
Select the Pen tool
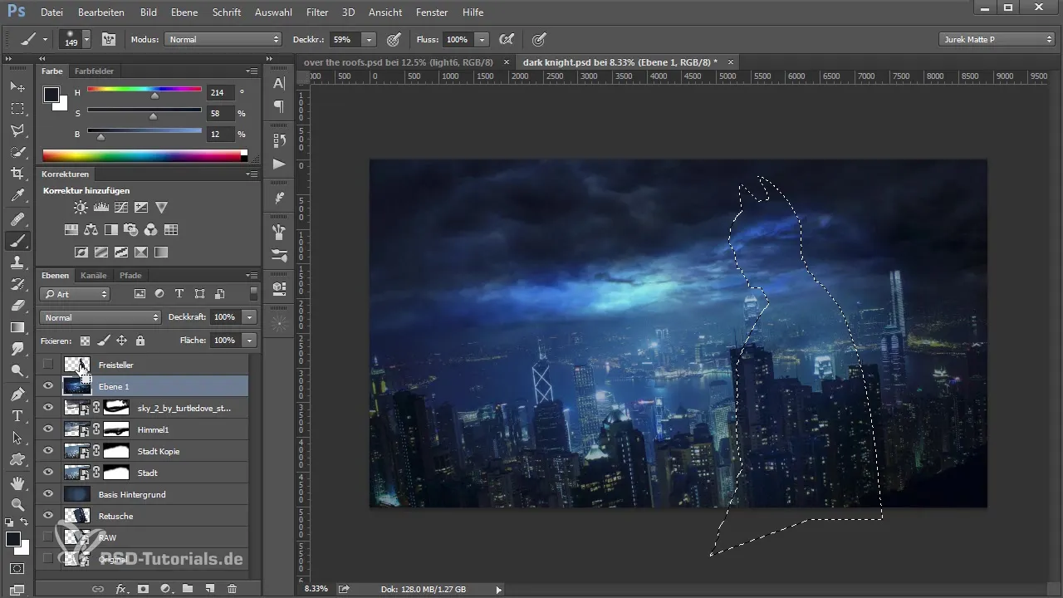click(17, 394)
